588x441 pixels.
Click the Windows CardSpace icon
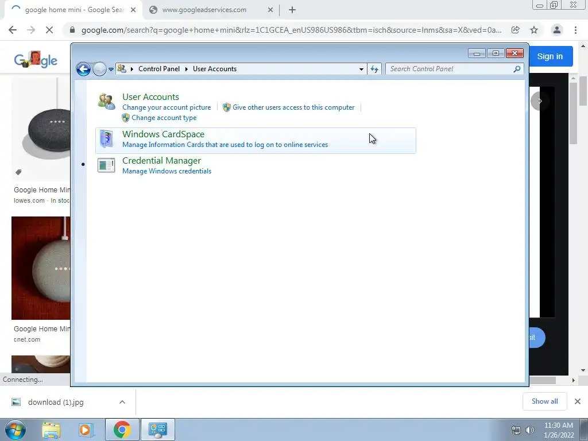click(106, 139)
